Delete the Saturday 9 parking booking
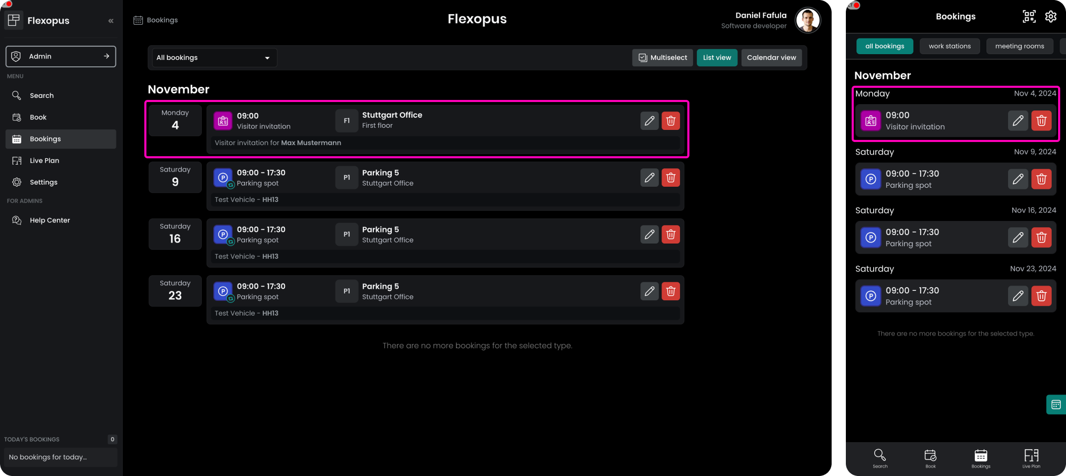1066x476 pixels. pos(670,178)
